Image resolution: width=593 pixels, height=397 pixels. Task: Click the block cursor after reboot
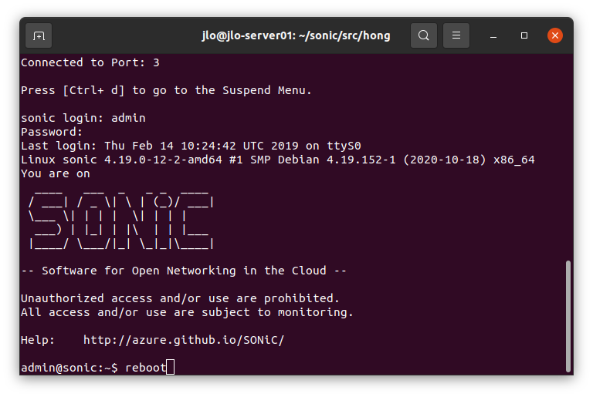pos(171,368)
